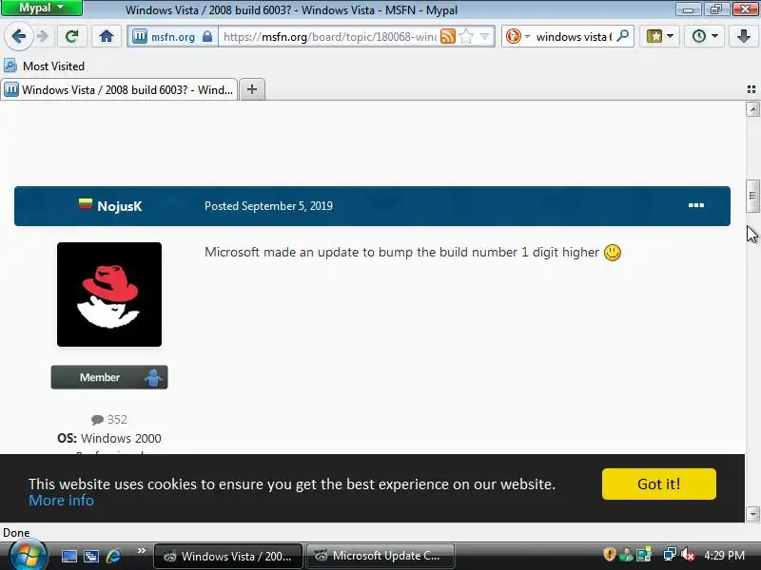Image resolution: width=761 pixels, height=570 pixels.
Task: Click the scrollbar up arrow
Action: point(752,109)
